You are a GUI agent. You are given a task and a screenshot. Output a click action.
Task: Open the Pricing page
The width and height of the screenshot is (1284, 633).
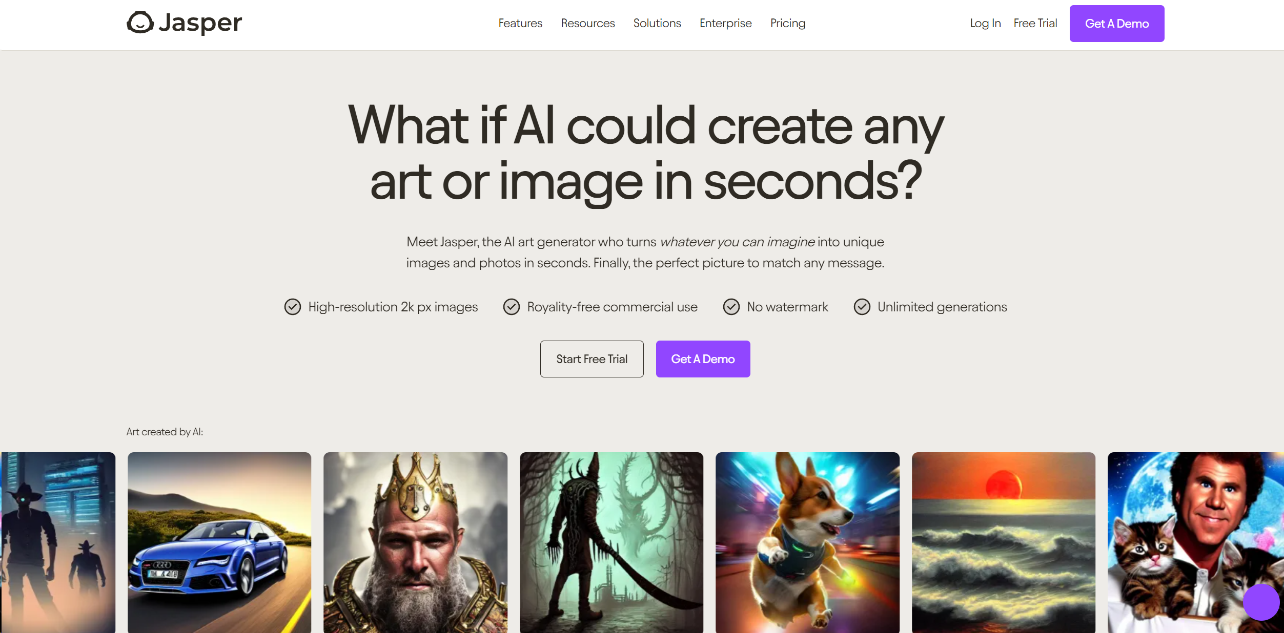coord(788,23)
